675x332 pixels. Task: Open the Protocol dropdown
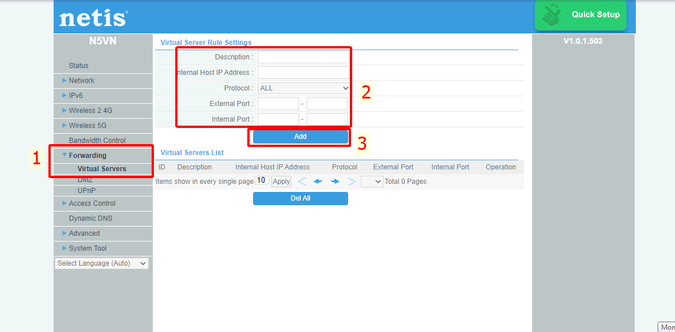click(x=303, y=88)
